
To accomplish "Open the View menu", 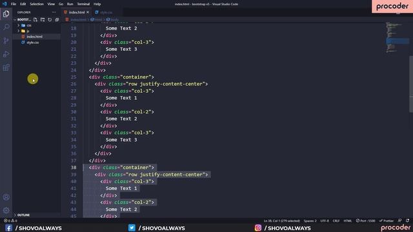I will (x=51, y=4).
